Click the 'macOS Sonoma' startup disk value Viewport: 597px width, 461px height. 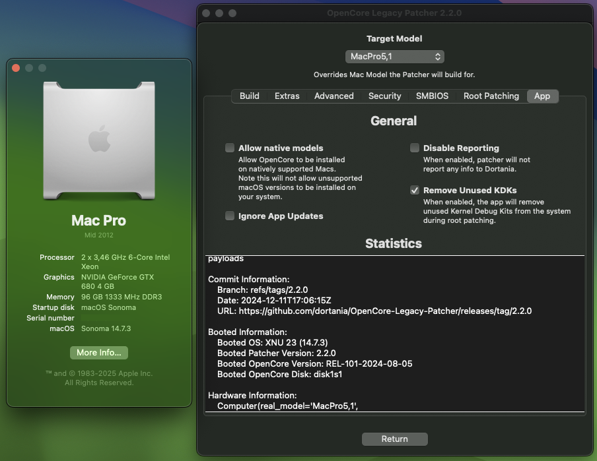108,308
